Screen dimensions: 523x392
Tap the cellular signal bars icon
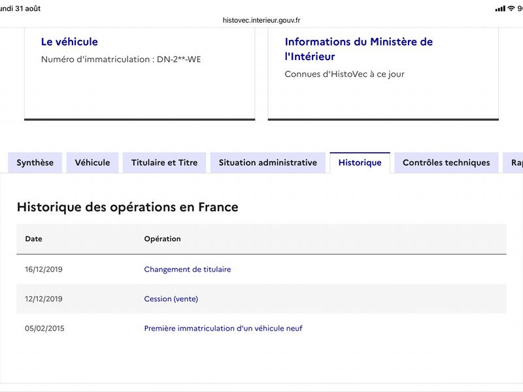pos(500,9)
